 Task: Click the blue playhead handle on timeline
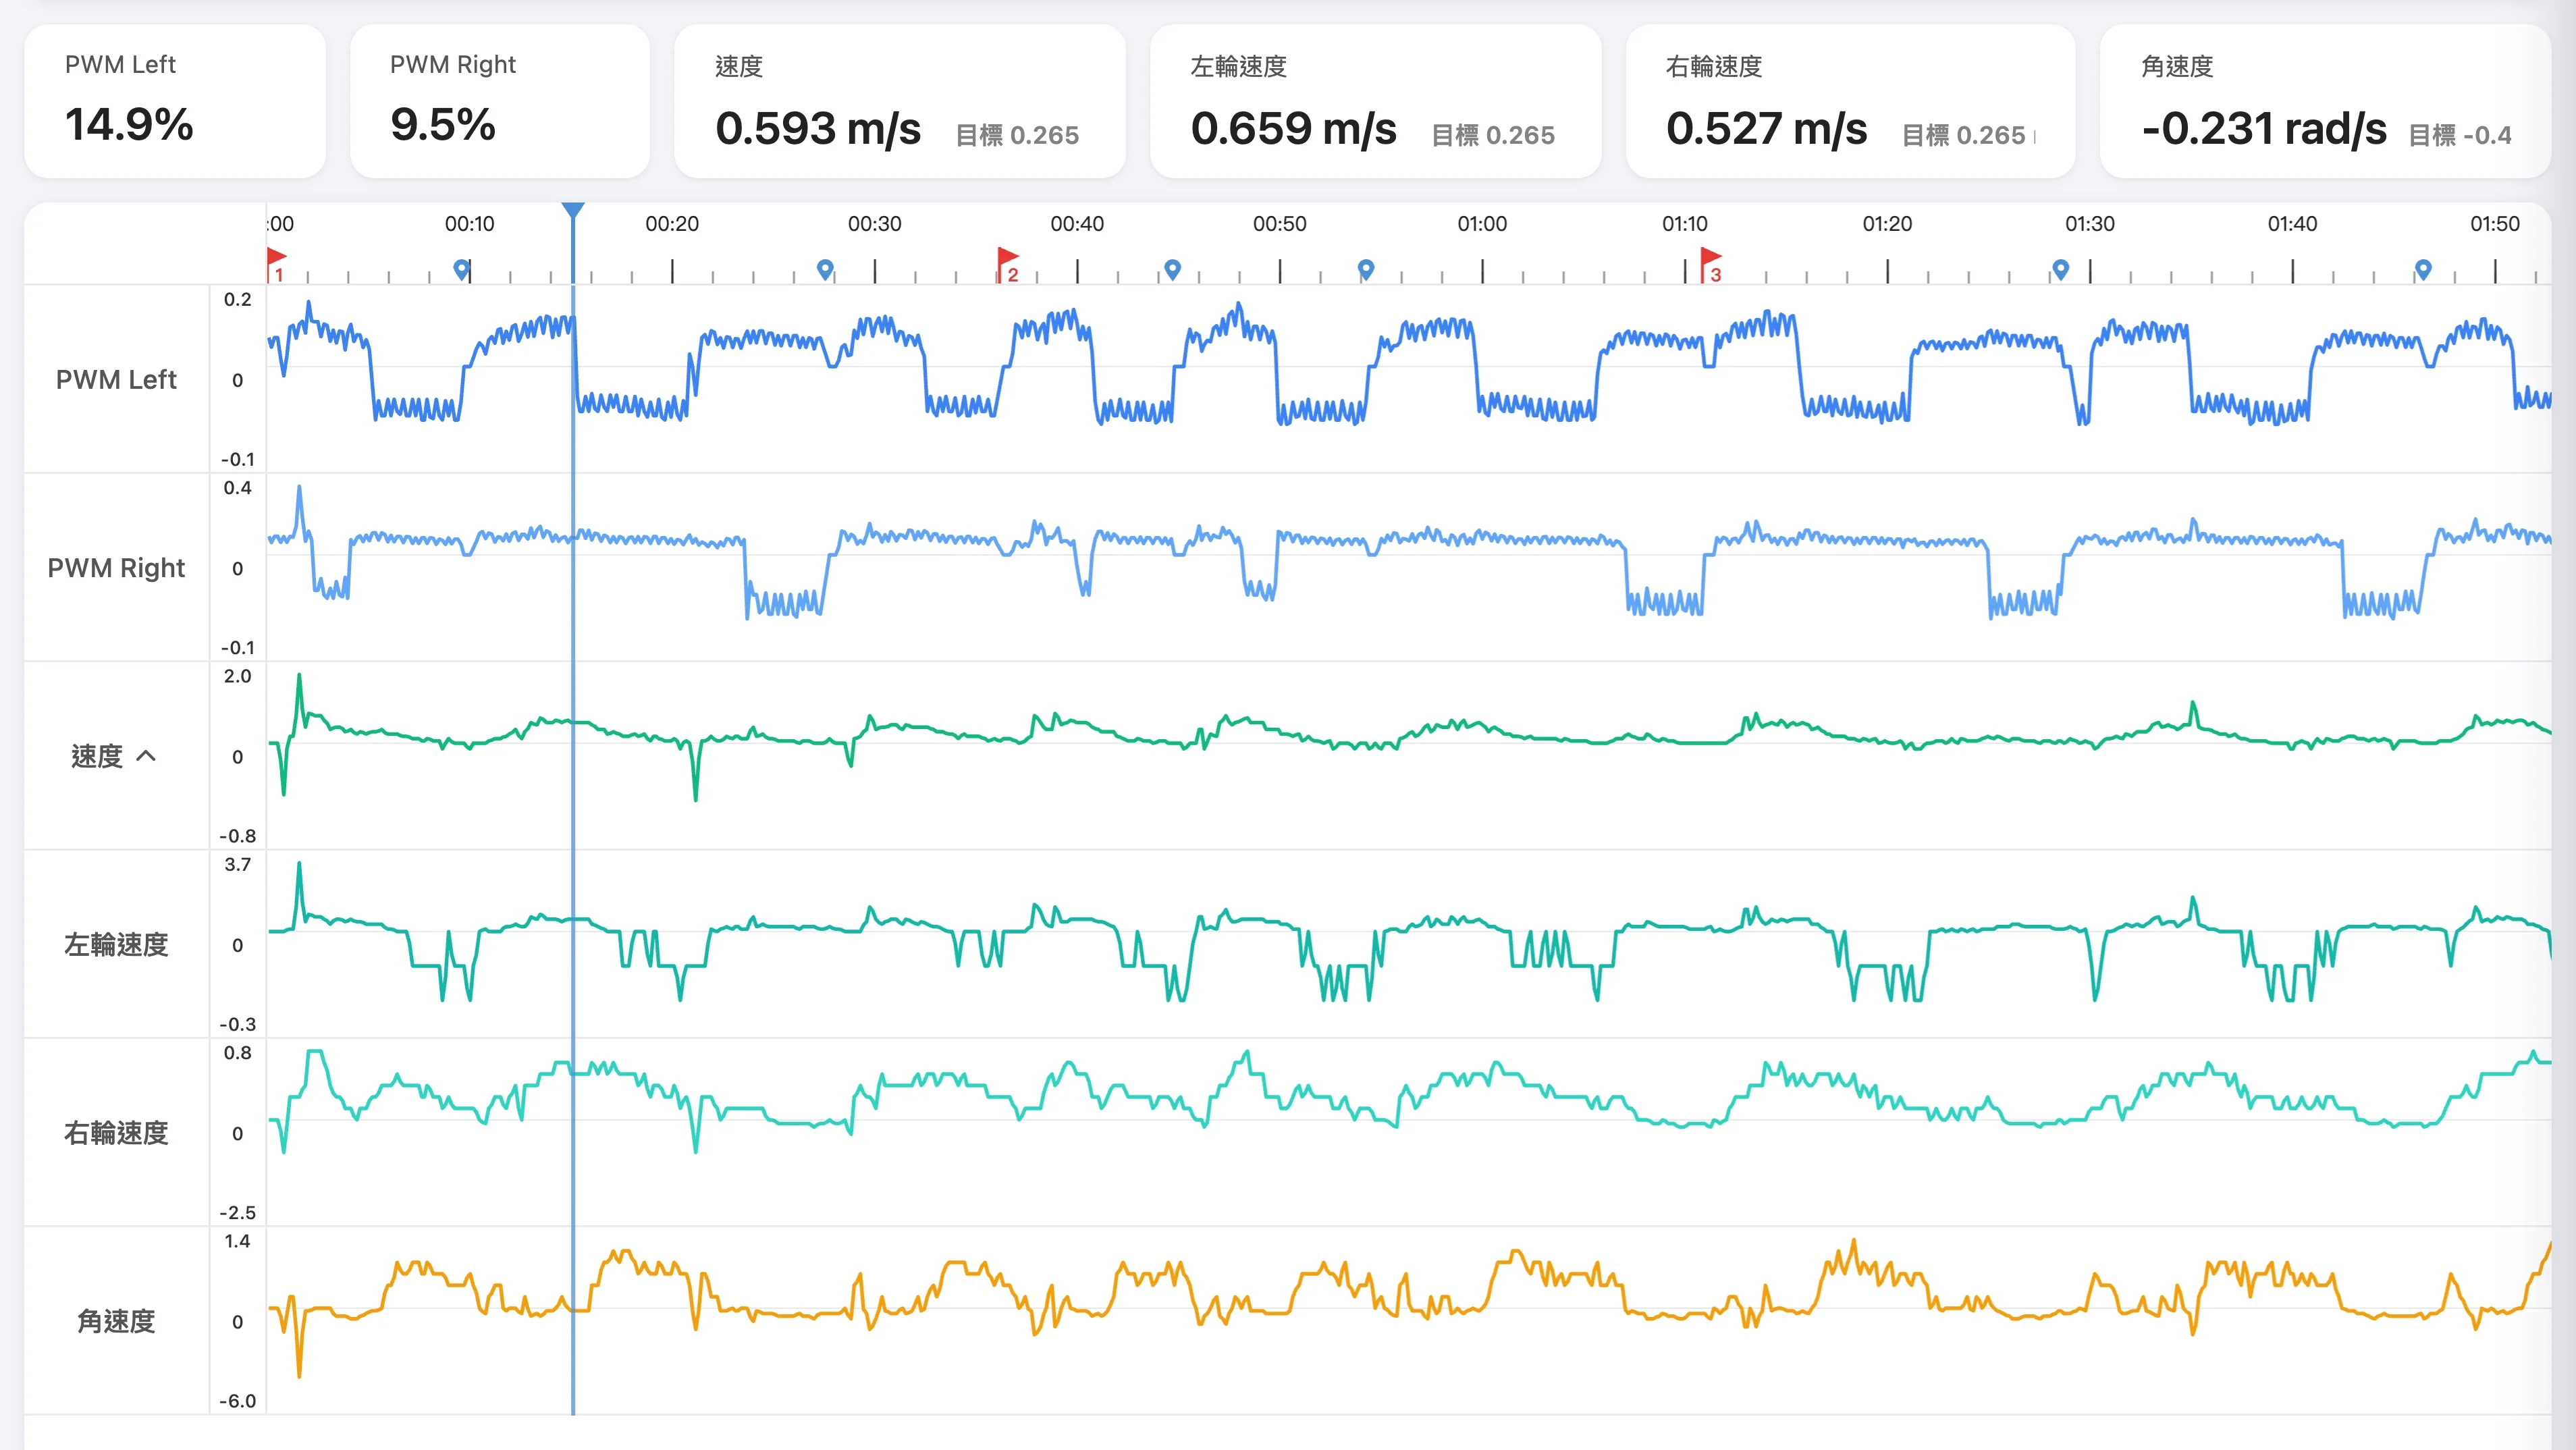[573, 210]
